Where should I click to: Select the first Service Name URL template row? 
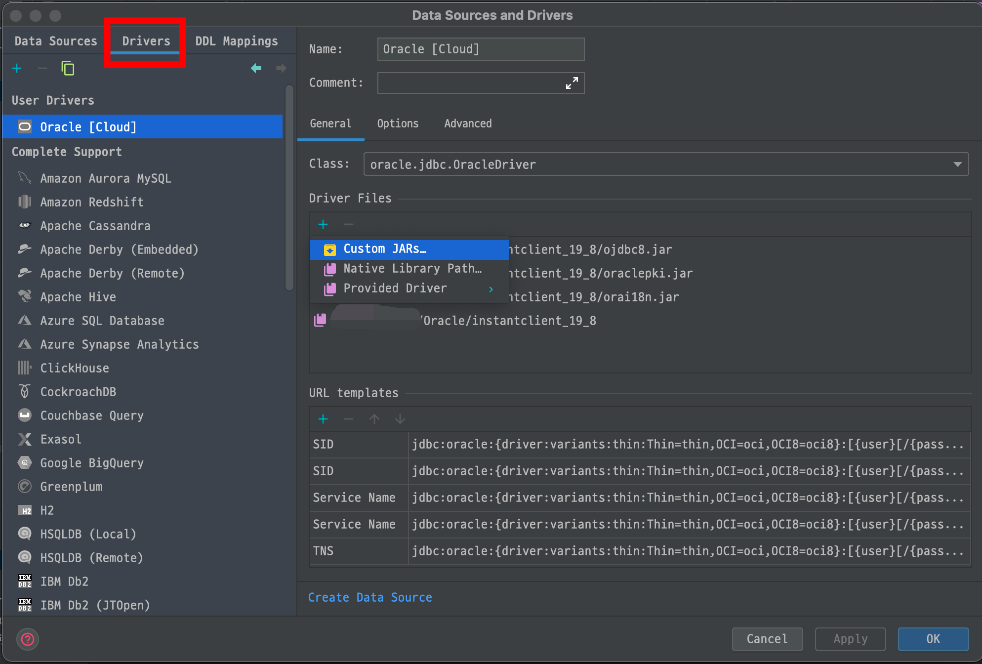tap(640, 498)
